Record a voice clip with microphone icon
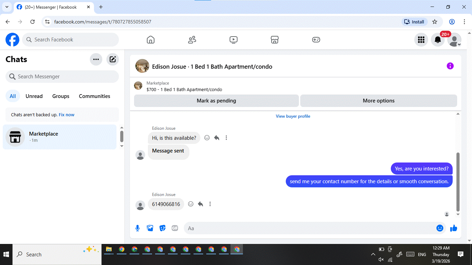 tap(138, 228)
